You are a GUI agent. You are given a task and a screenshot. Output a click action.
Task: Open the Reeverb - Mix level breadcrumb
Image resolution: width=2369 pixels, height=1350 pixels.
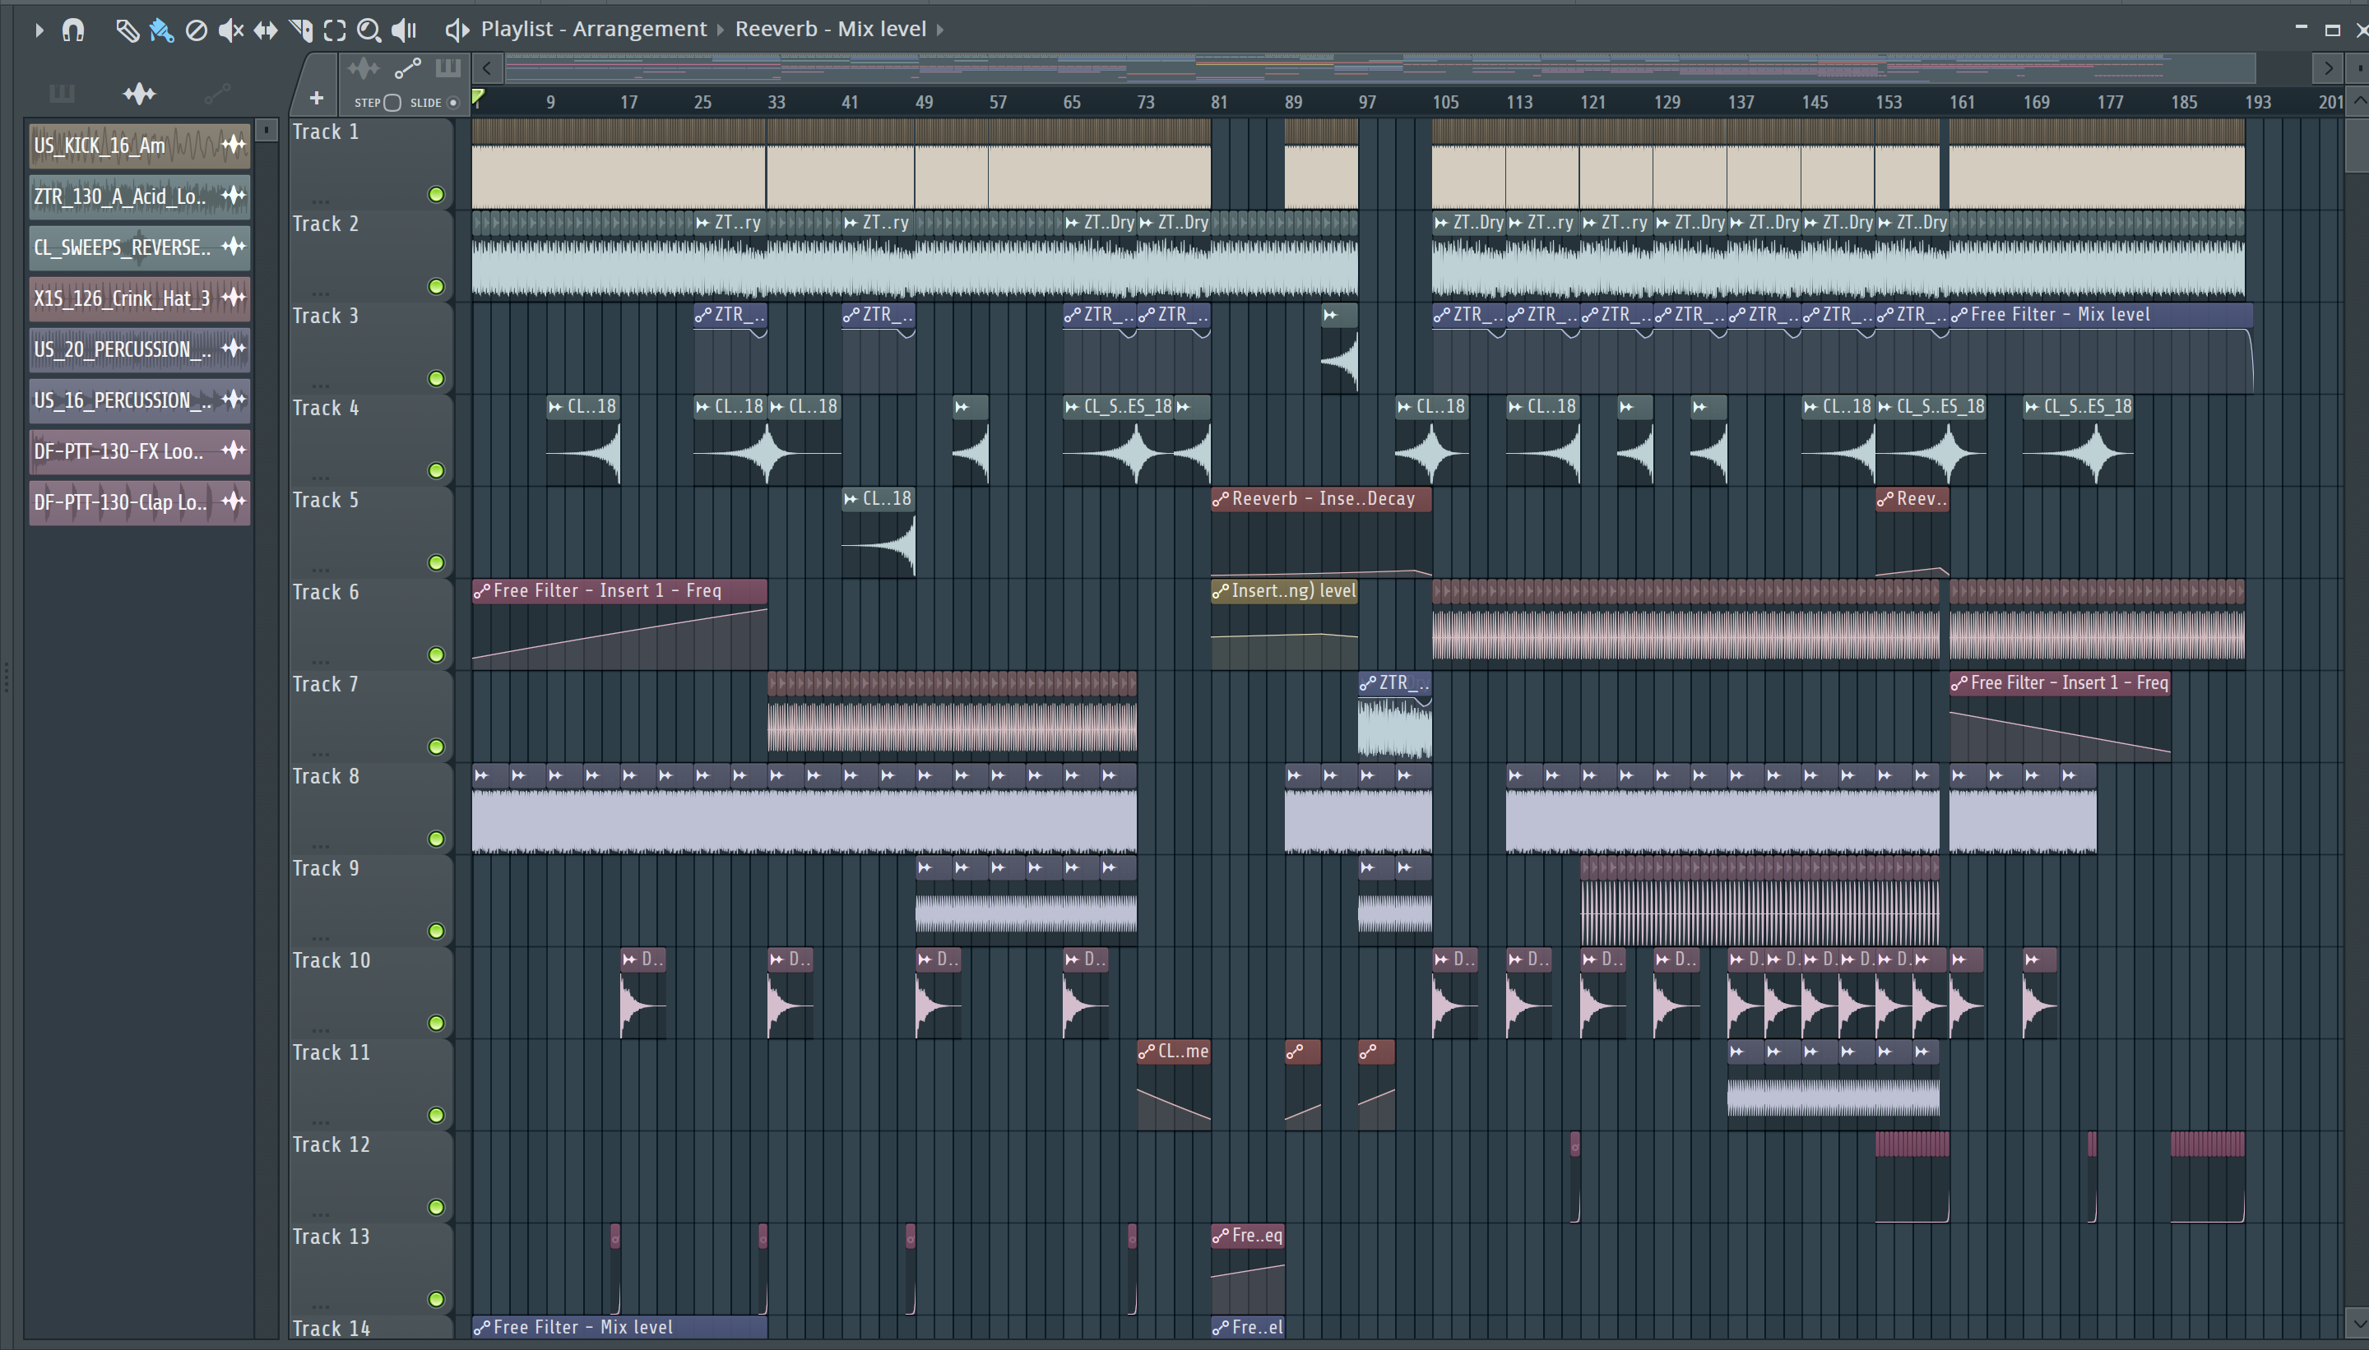[830, 29]
